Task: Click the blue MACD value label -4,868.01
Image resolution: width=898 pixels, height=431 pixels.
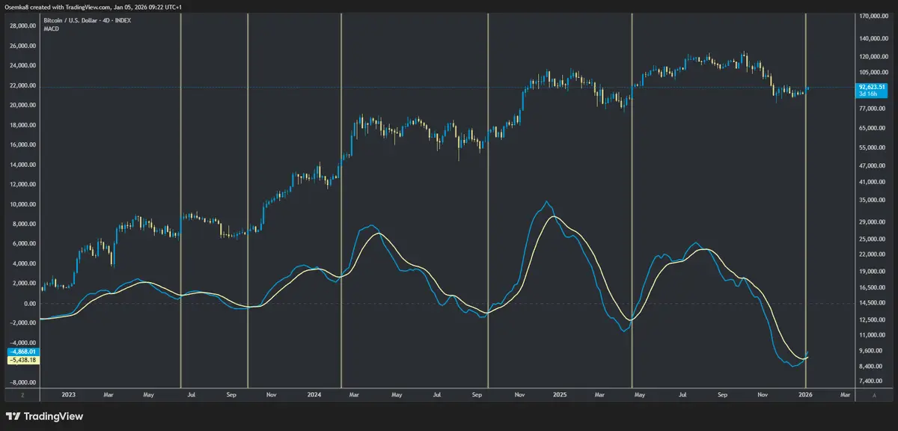Action: pos(22,351)
